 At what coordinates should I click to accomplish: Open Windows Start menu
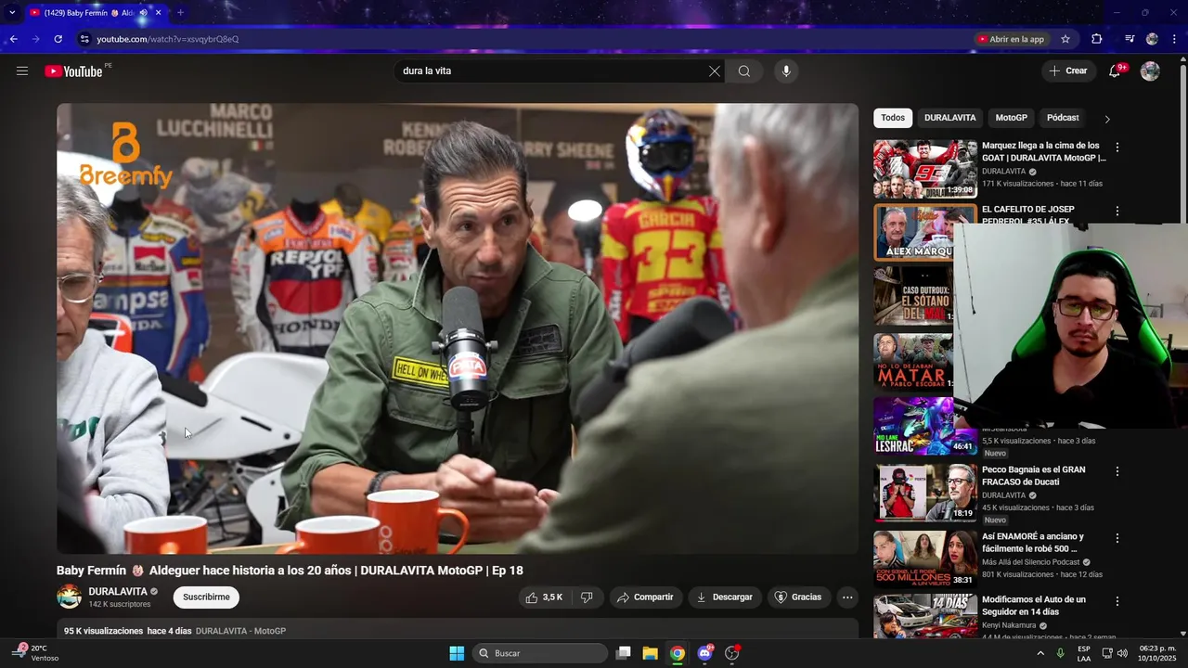pyautogui.click(x=457, y=653)
